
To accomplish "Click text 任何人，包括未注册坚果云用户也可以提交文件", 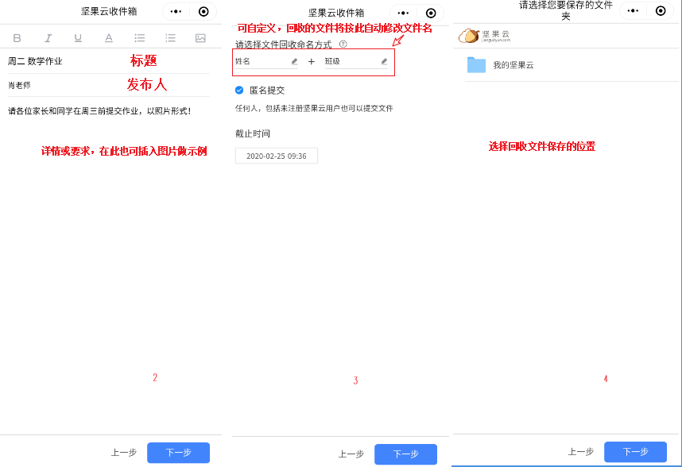I will [314, 108].
